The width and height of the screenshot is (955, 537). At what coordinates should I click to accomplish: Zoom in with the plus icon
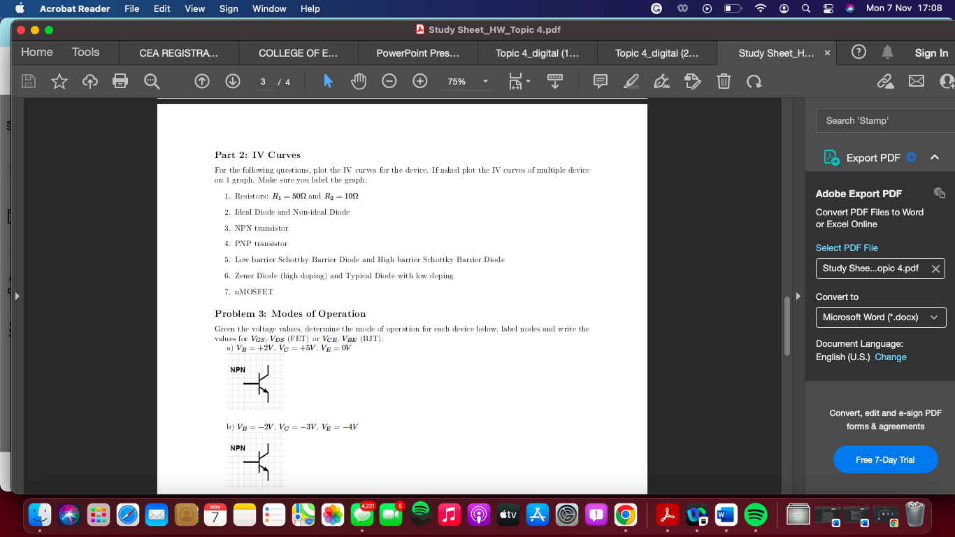pyautogui.click(x=419, y=81)
